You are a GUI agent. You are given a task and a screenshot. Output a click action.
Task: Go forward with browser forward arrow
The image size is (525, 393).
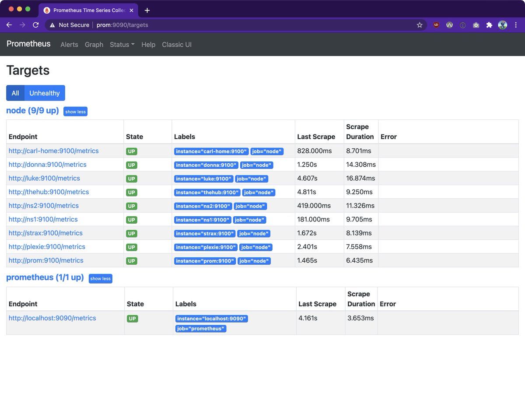tap(22, 25)
